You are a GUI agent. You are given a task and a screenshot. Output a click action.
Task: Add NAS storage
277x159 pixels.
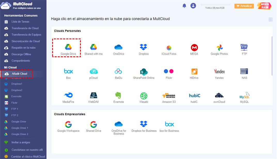click(244, 73)
